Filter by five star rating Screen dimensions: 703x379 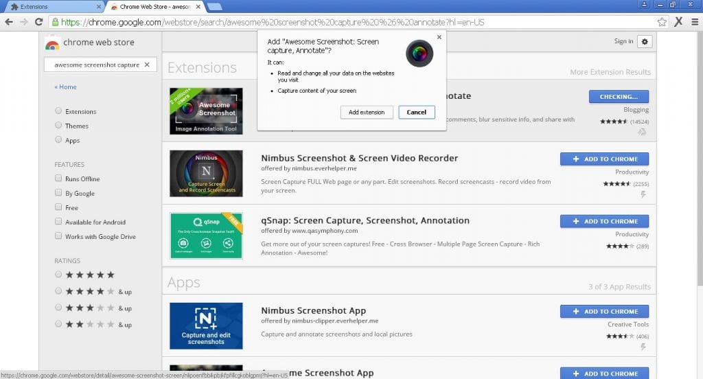58,275
